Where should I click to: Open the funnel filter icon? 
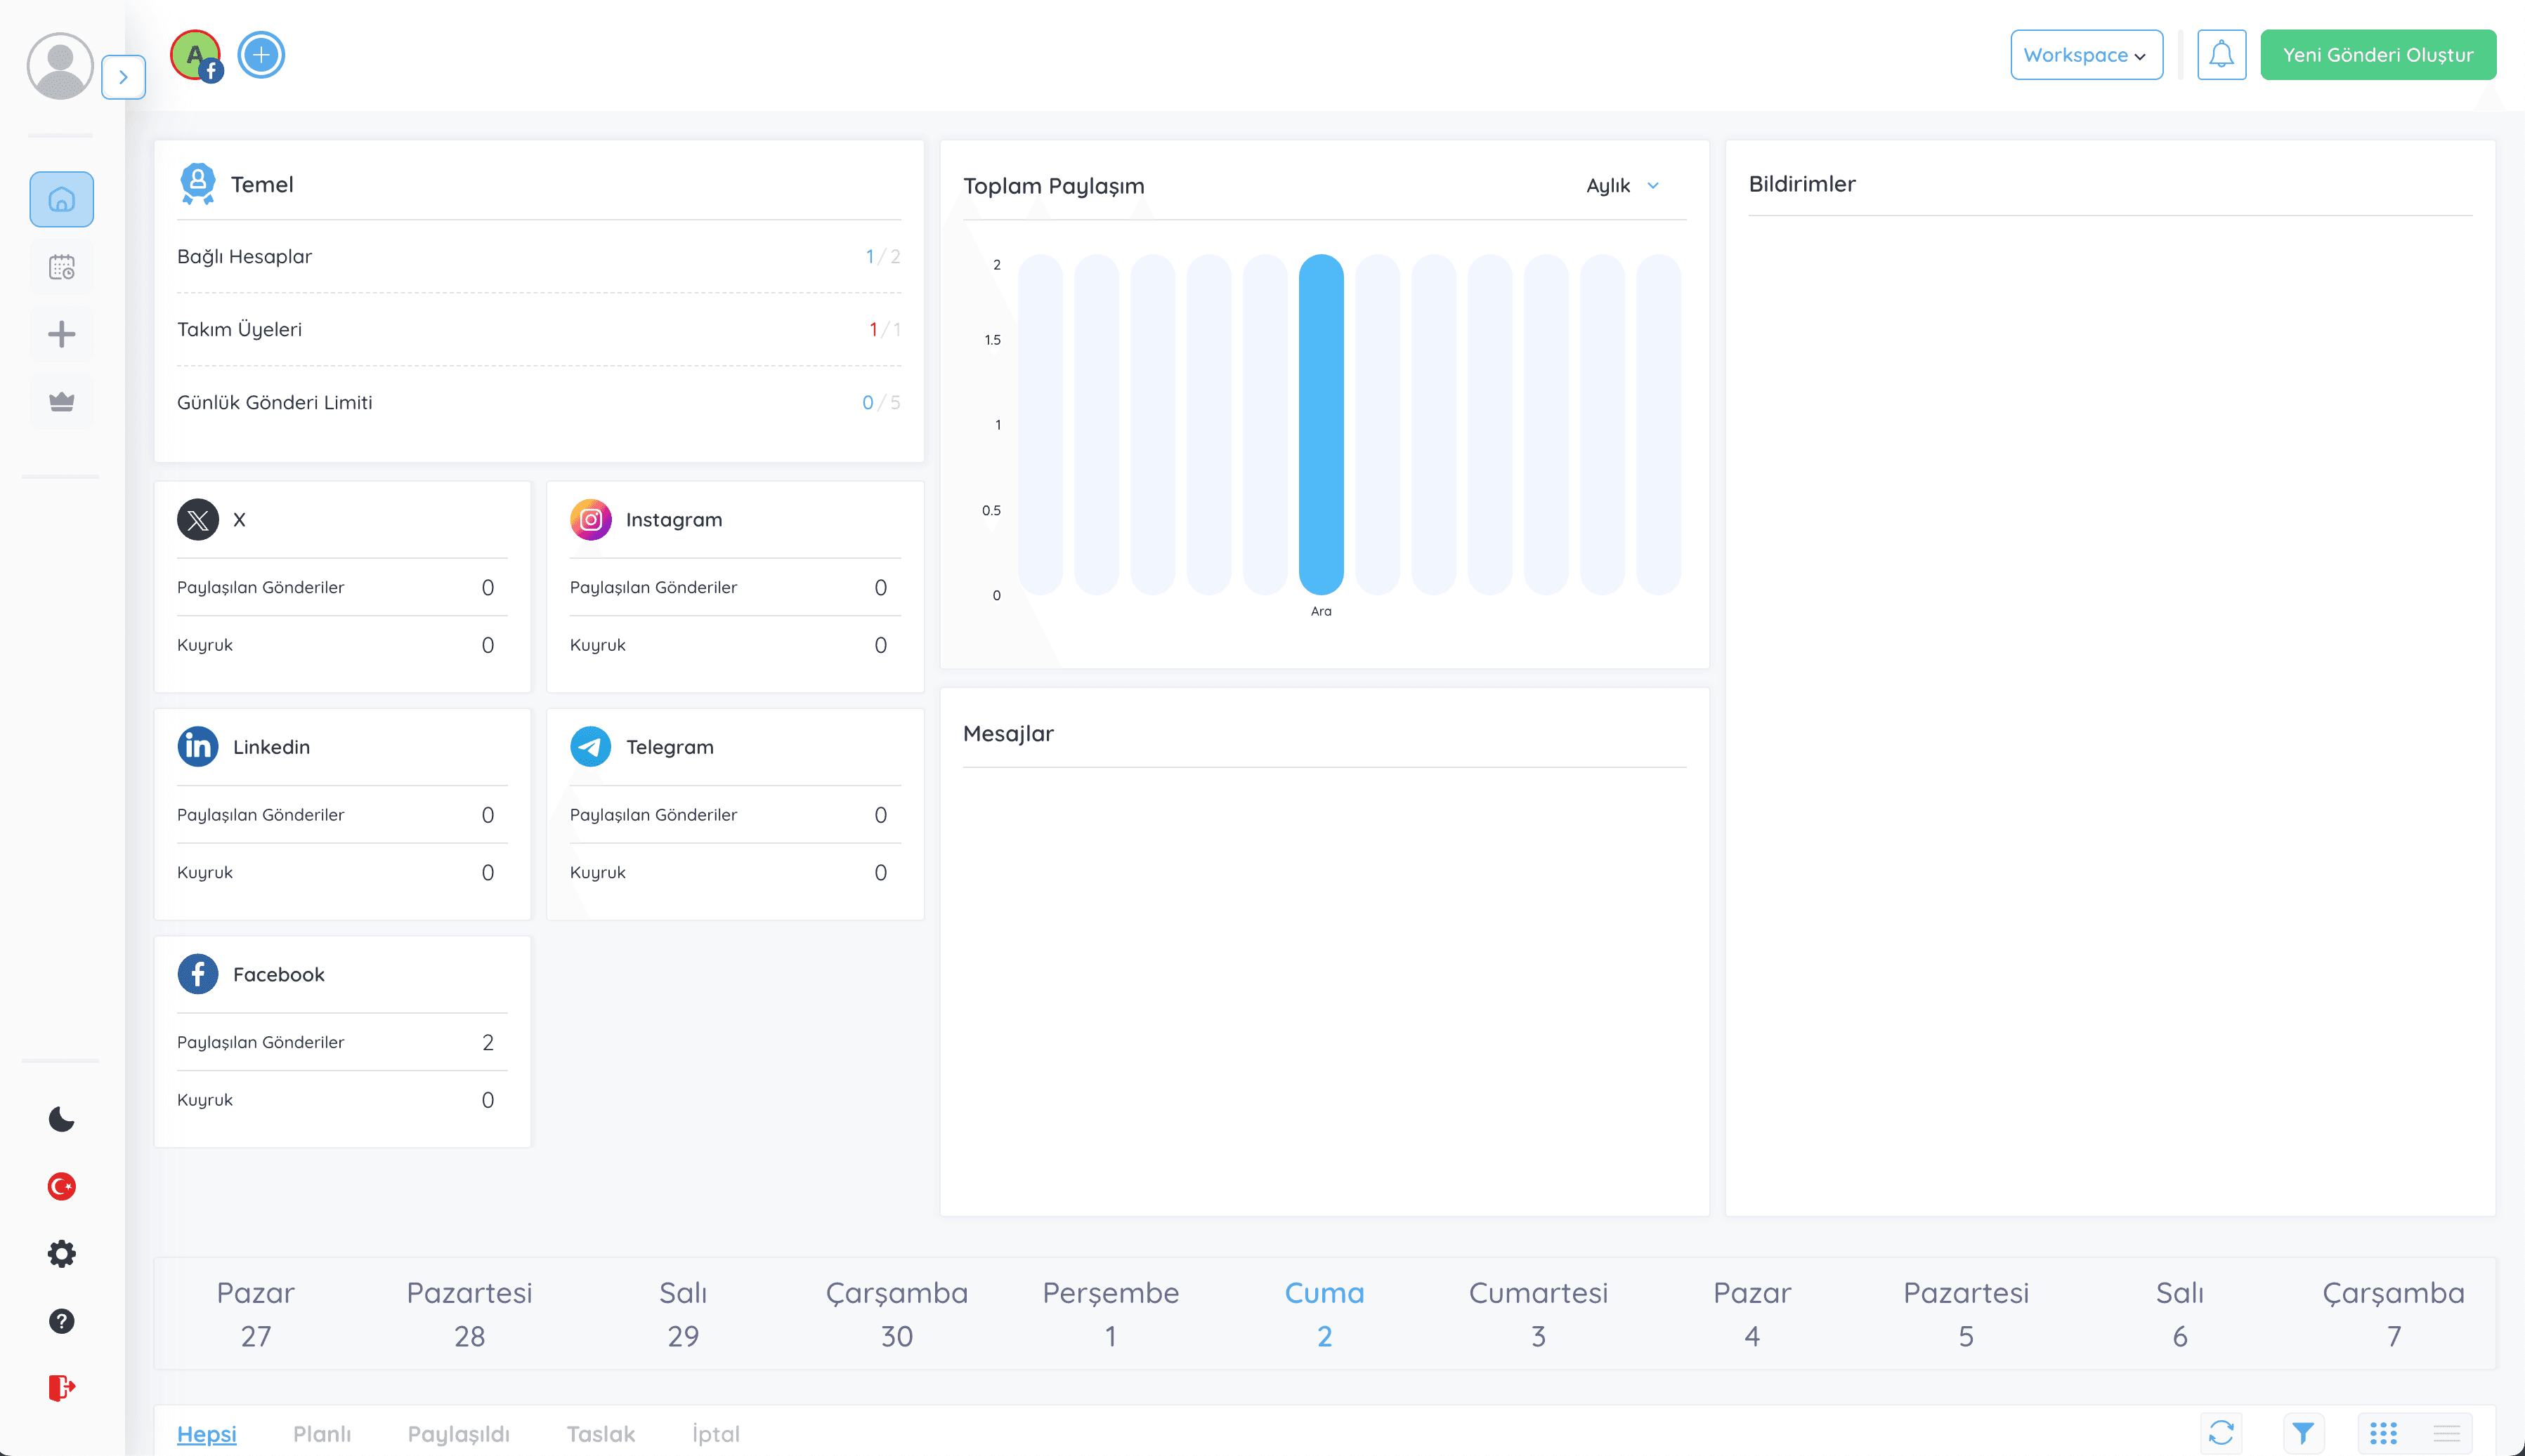(2303, 1433)
